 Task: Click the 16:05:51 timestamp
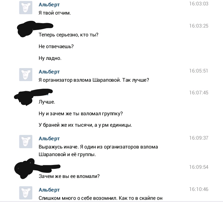pos(199,71)
